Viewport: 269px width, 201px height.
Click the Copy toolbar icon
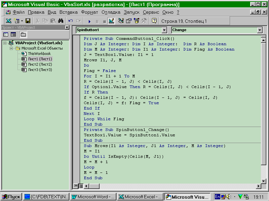click(45, 21)
